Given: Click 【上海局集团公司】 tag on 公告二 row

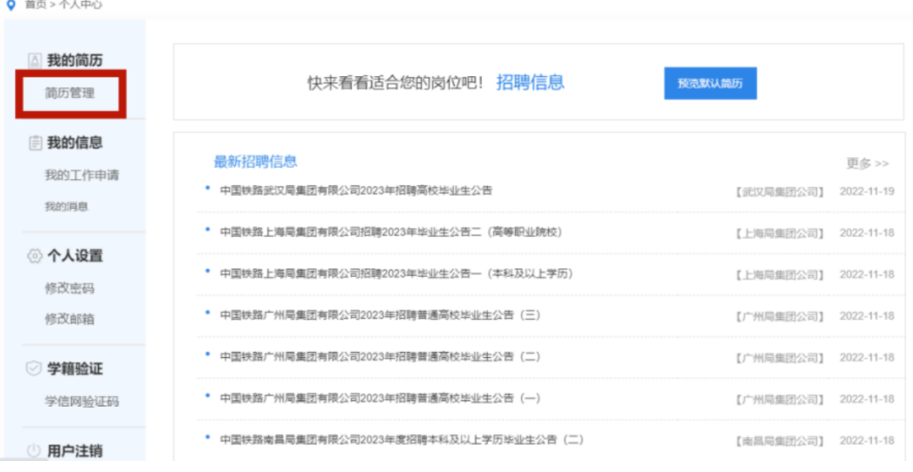Looking at the screenshot, I should pyautogui.click(x=779, y=233).
